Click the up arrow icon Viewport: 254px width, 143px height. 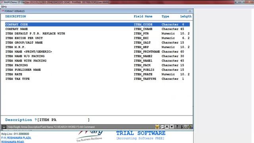(x=177, y=127)
